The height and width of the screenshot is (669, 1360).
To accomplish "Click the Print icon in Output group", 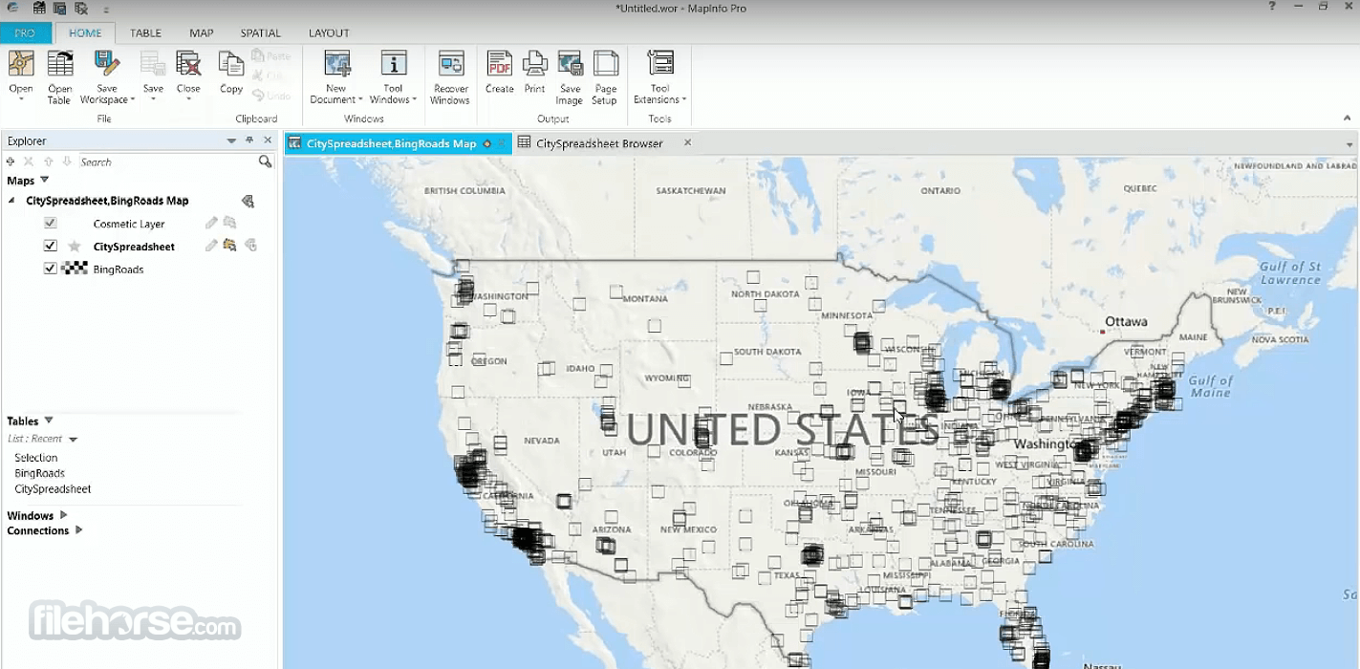I will click(535, 64).
